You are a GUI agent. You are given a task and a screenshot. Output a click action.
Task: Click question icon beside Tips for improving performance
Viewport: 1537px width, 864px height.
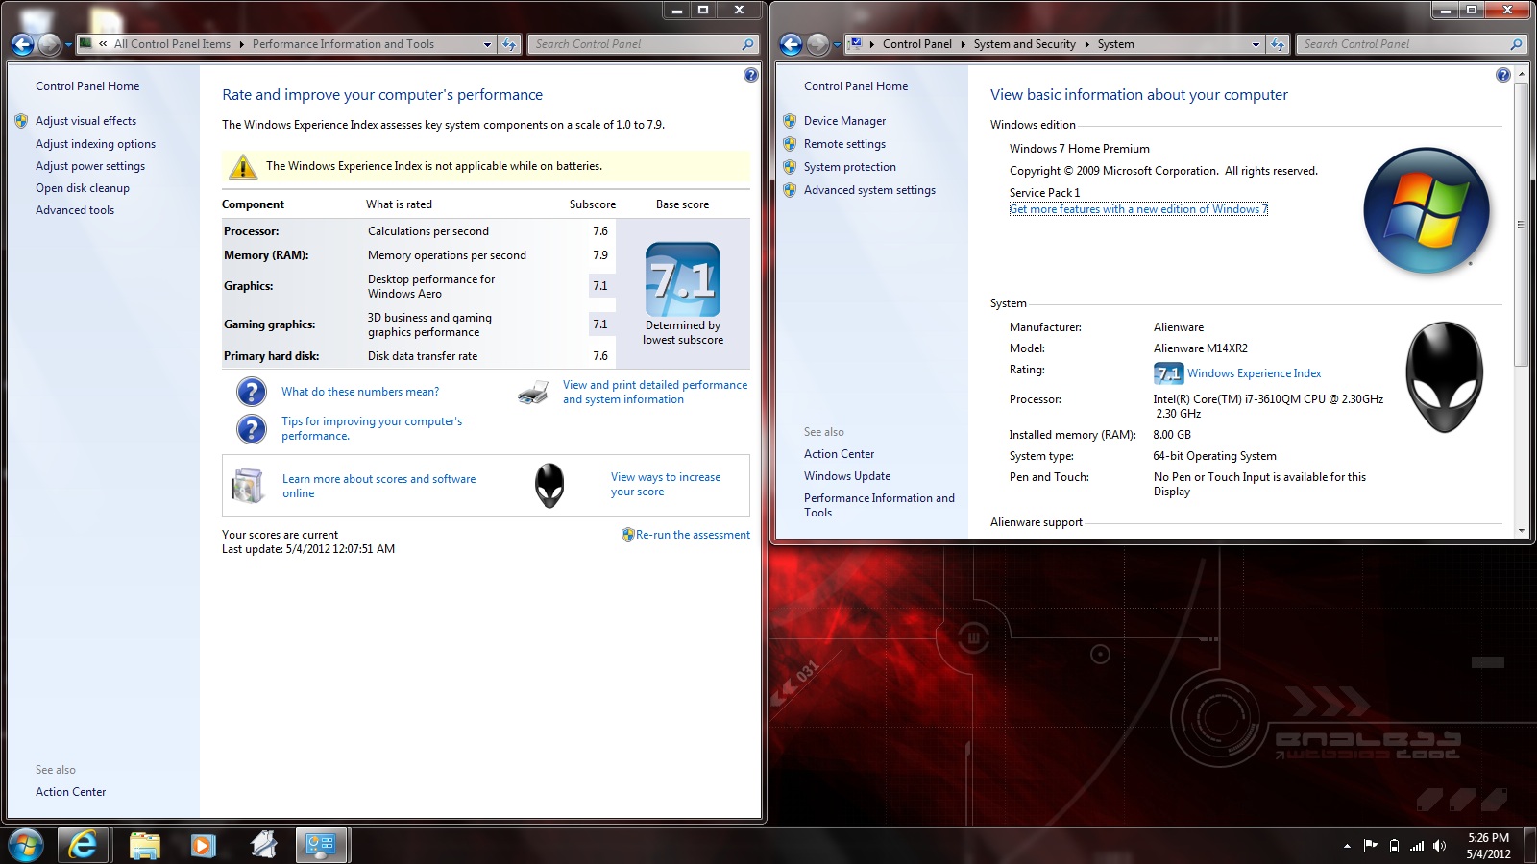(x=251, y=428)
